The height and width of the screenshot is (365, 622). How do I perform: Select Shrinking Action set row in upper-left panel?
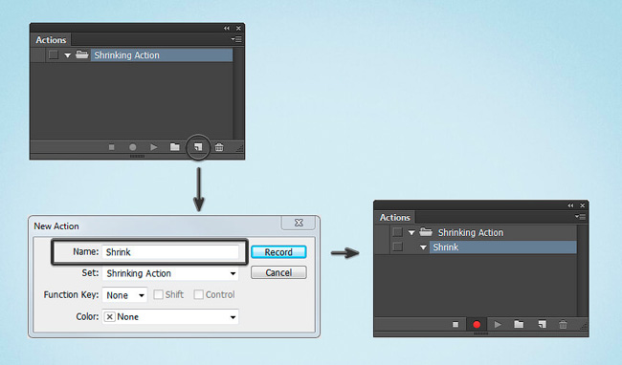(x=162, y=55)
